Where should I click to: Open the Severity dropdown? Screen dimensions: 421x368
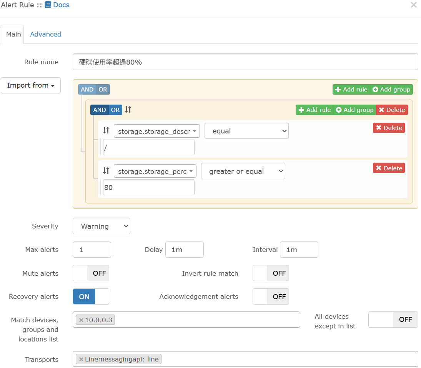click(x=102, y=226)
